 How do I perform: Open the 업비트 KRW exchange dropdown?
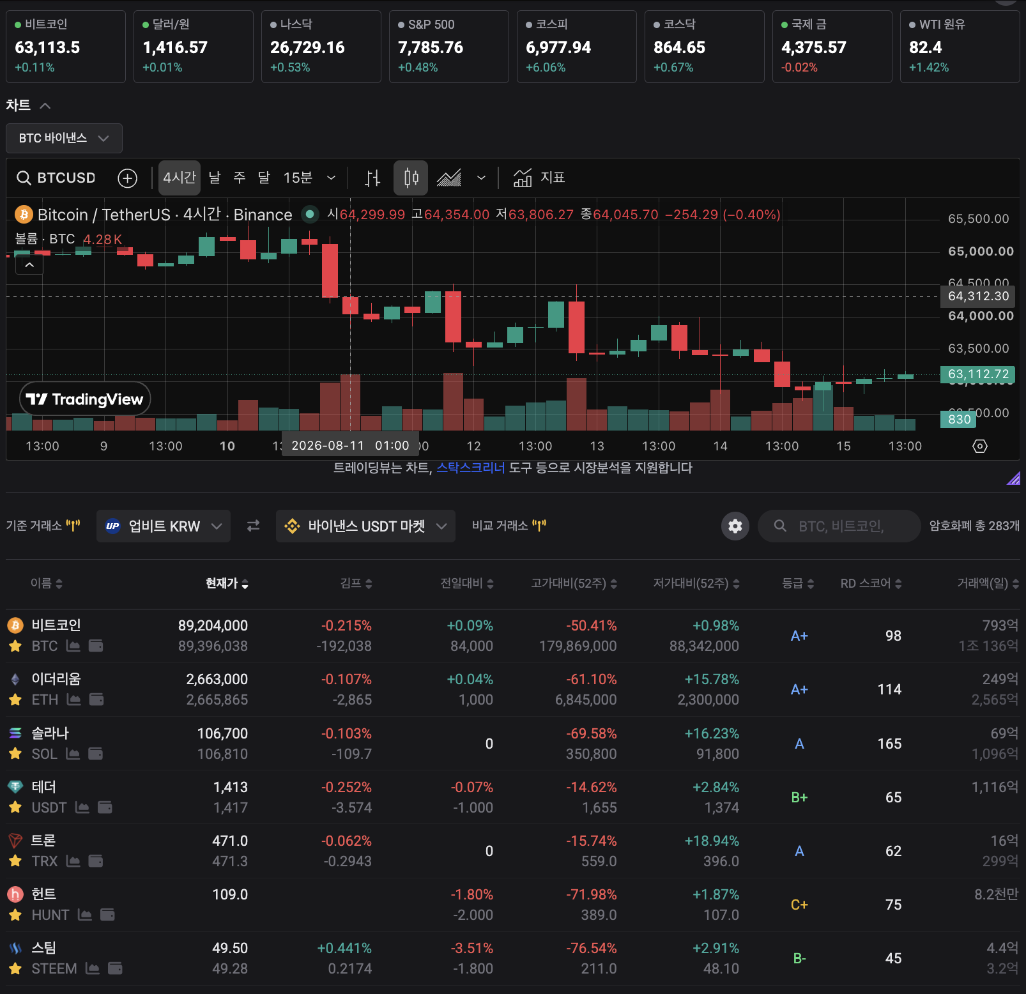tap(164, 526)
